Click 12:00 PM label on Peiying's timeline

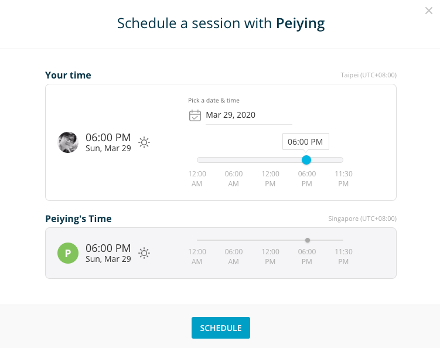pyautogui.click(x=270, y=257)
